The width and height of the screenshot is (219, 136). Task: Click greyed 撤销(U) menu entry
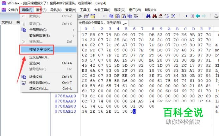pos(49,16)
